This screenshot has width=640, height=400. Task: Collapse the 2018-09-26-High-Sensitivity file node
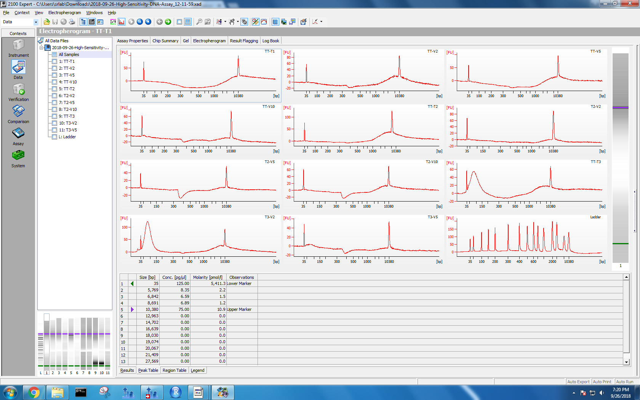(x=42, y=48)
